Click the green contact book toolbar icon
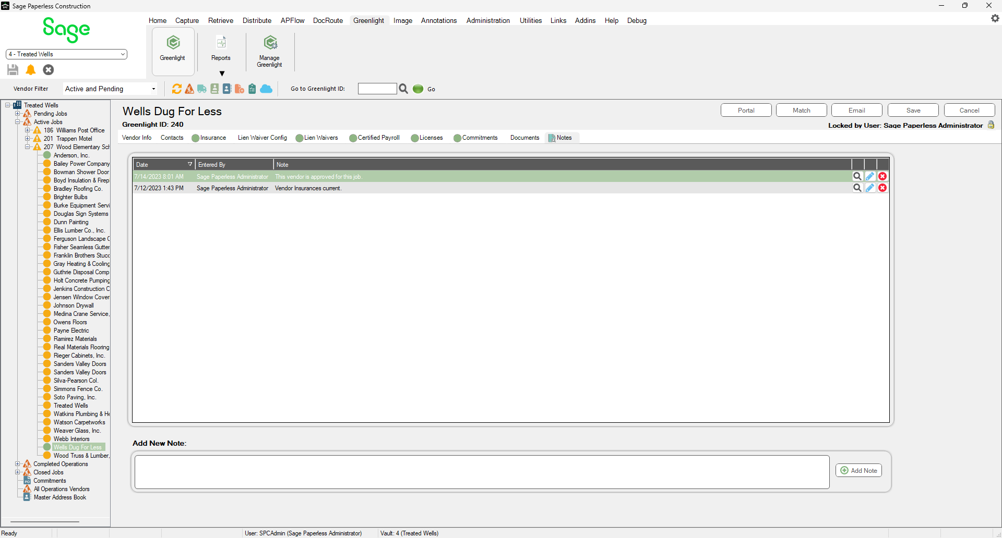 (x=214, y=89)
